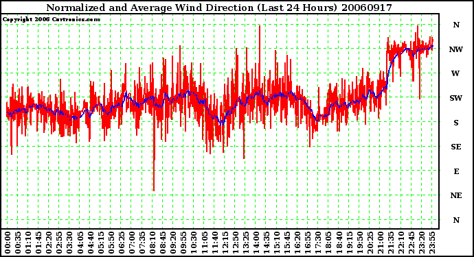Select the 08:45 time label

point(163,243)
